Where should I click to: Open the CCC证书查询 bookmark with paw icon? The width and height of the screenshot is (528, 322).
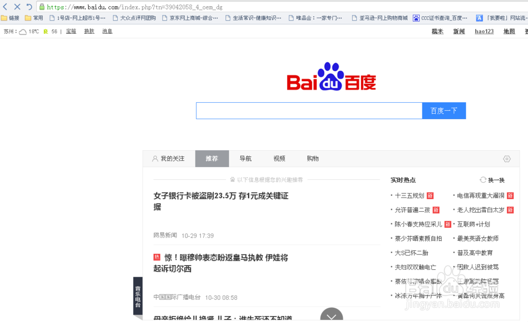440,18
